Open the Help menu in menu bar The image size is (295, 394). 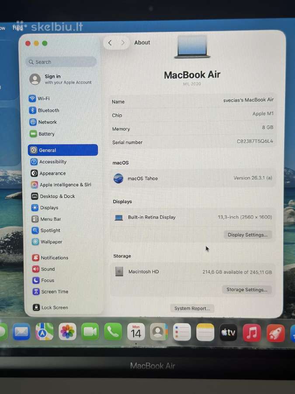(x=18, y=28)
